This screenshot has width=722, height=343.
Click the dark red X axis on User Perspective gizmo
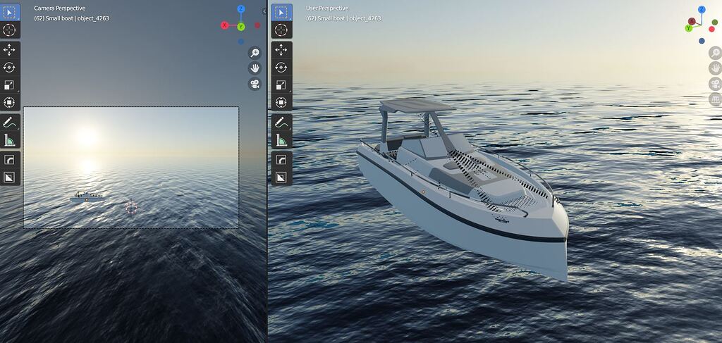[692, 21]
